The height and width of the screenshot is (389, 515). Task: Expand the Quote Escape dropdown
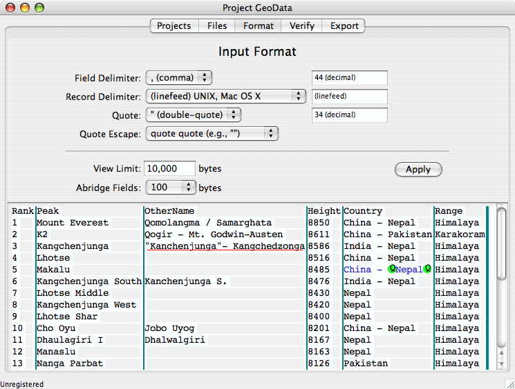(212, 133)
